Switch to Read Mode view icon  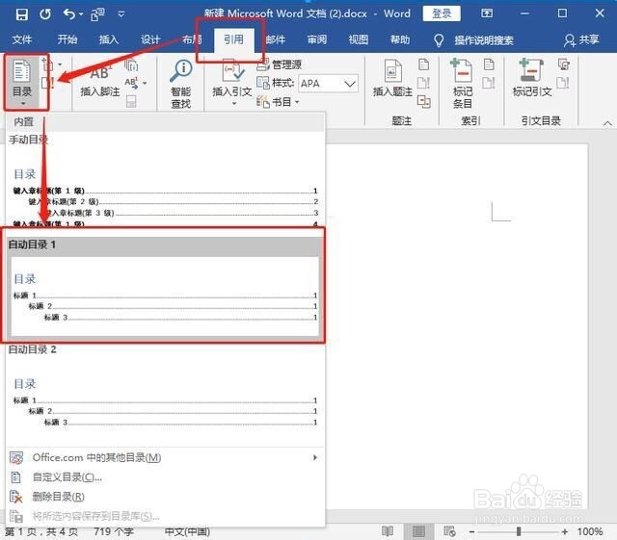(x=388, y=531)
